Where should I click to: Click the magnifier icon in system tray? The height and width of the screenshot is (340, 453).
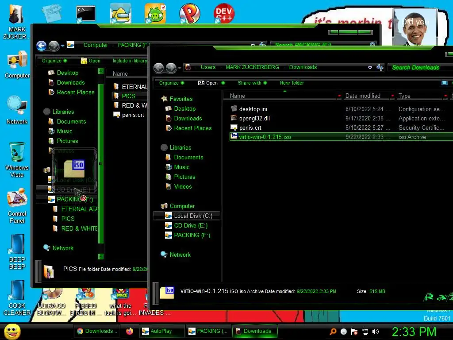click(333, 331)
